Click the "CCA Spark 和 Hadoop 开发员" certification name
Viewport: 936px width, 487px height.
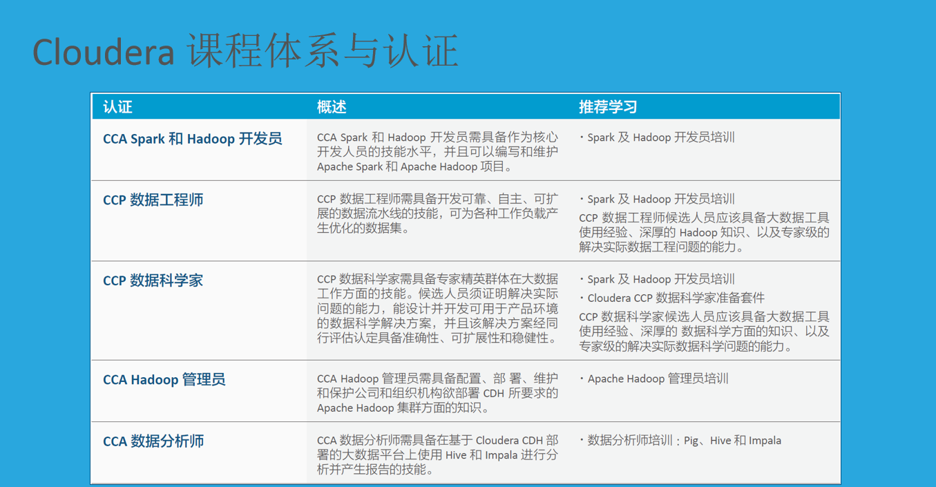click(193, 139)
